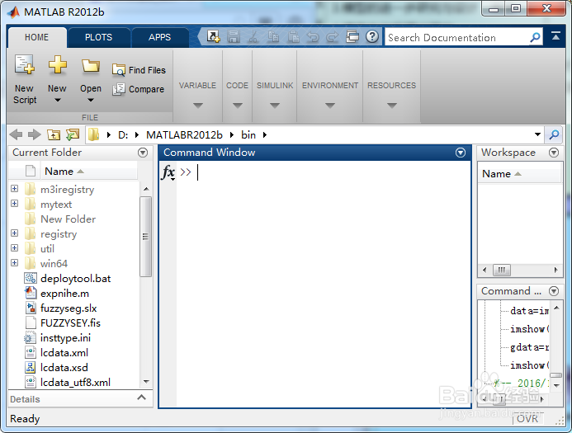Image resolution: width=572 pixels, height=433 pixels.
Task: Select gdata= entry in Command History
Action: click(529, 347)
